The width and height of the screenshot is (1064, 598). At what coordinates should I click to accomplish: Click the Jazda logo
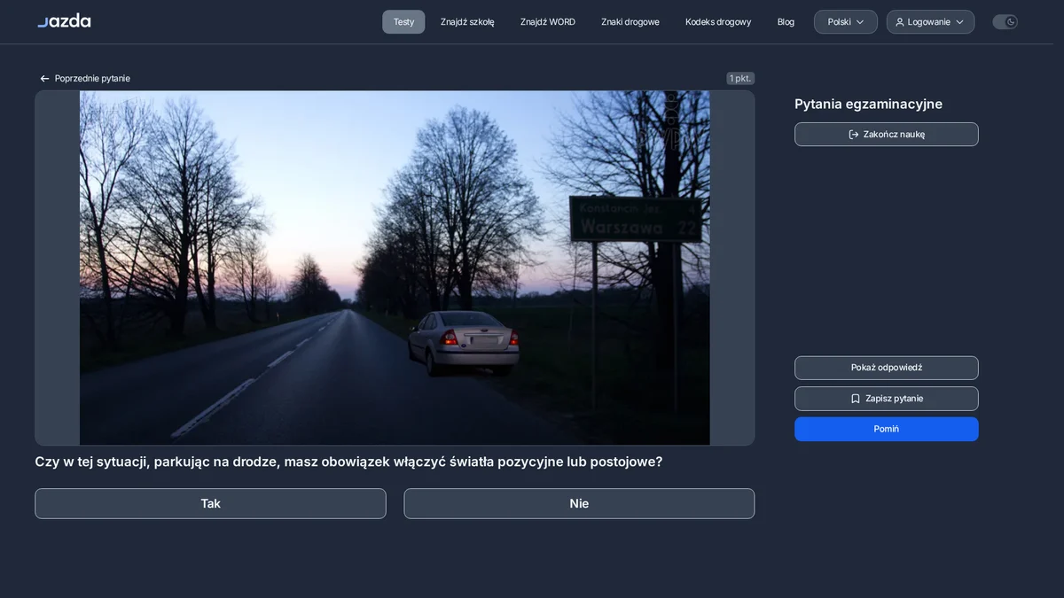(64, 21)
